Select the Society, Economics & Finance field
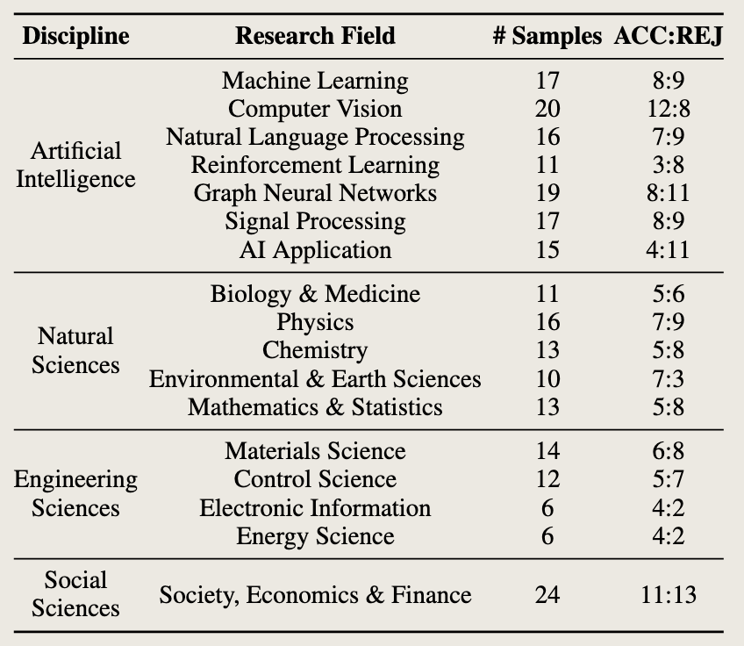Image resolution: width=744 pixels, height=646 pixels. 315,594
